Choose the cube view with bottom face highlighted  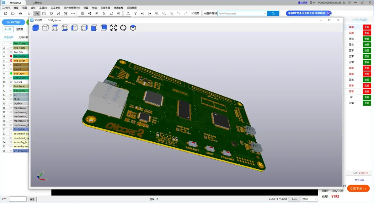coord(65,28)
